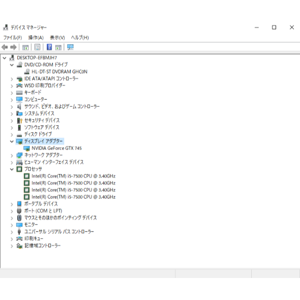Select the 記憶域コントローラー label

[43, 246]
